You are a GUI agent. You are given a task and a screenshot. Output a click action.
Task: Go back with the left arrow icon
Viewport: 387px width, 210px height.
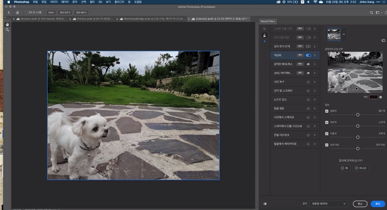coord(9,12)
